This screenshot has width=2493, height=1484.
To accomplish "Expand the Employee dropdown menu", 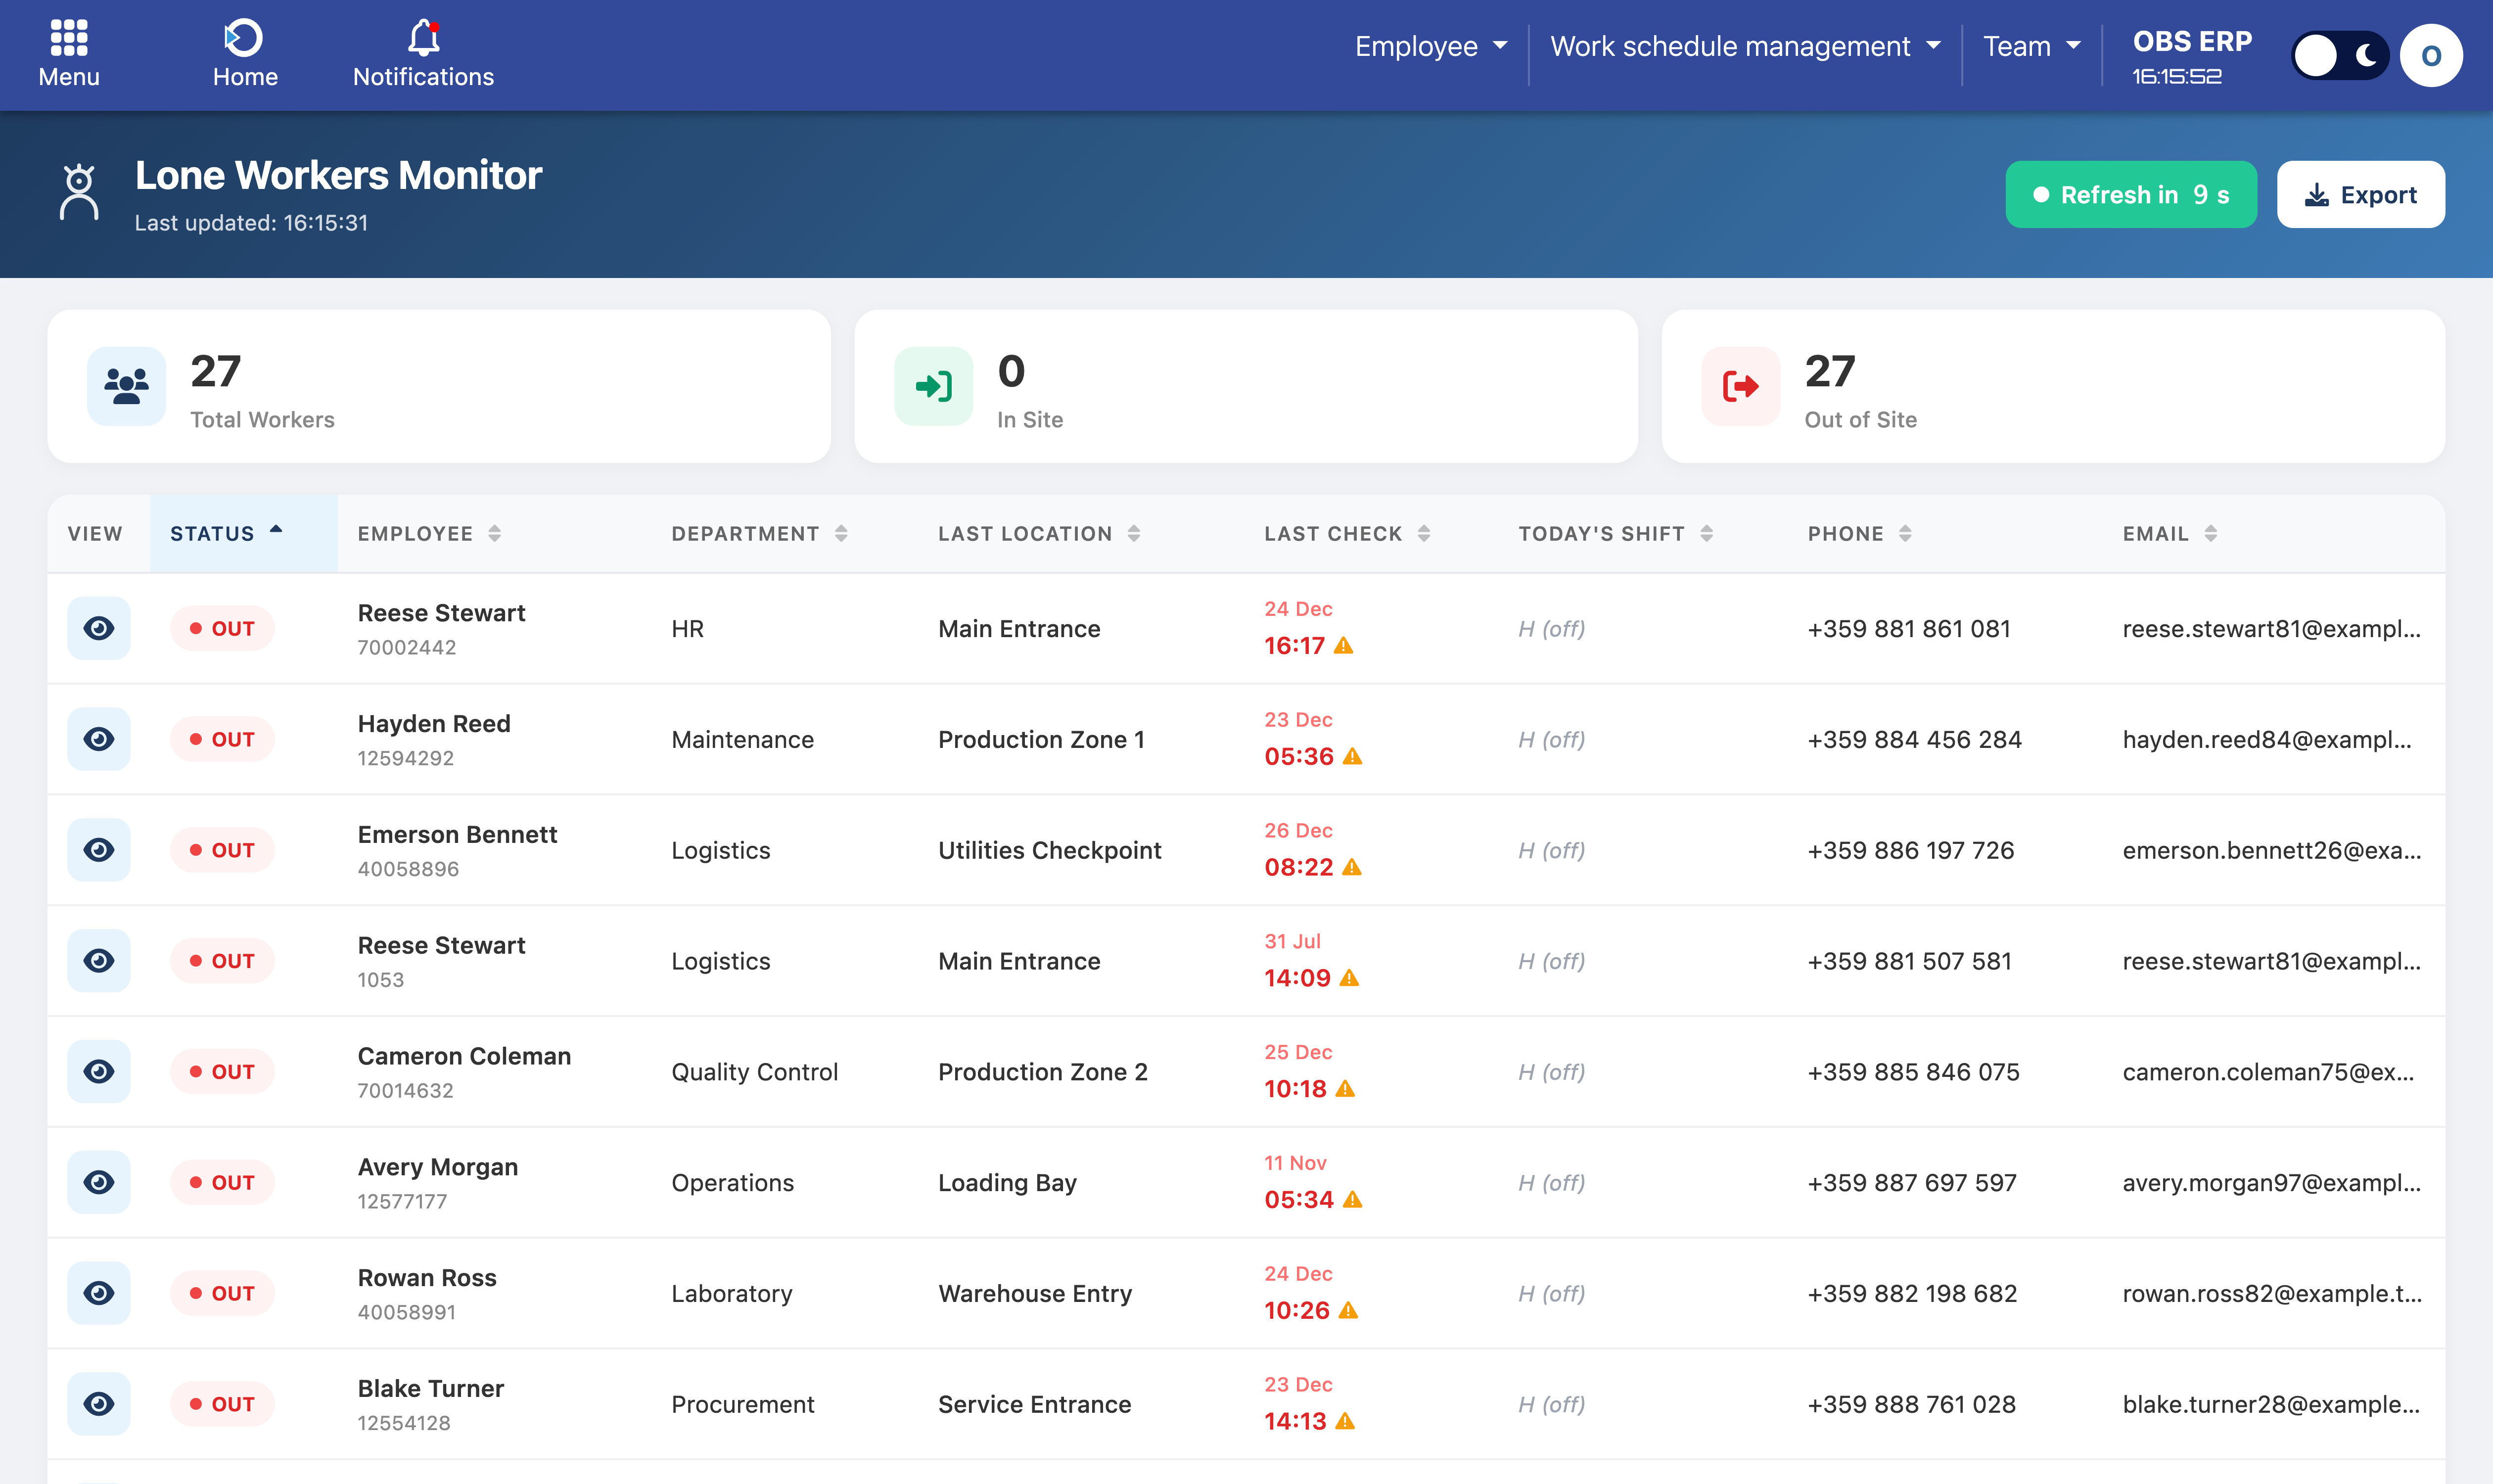I will (1430, 46).
